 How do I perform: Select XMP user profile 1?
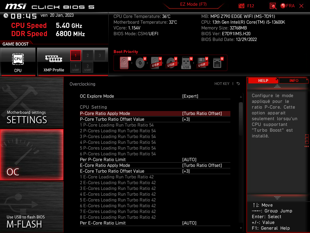pos(75,68)
